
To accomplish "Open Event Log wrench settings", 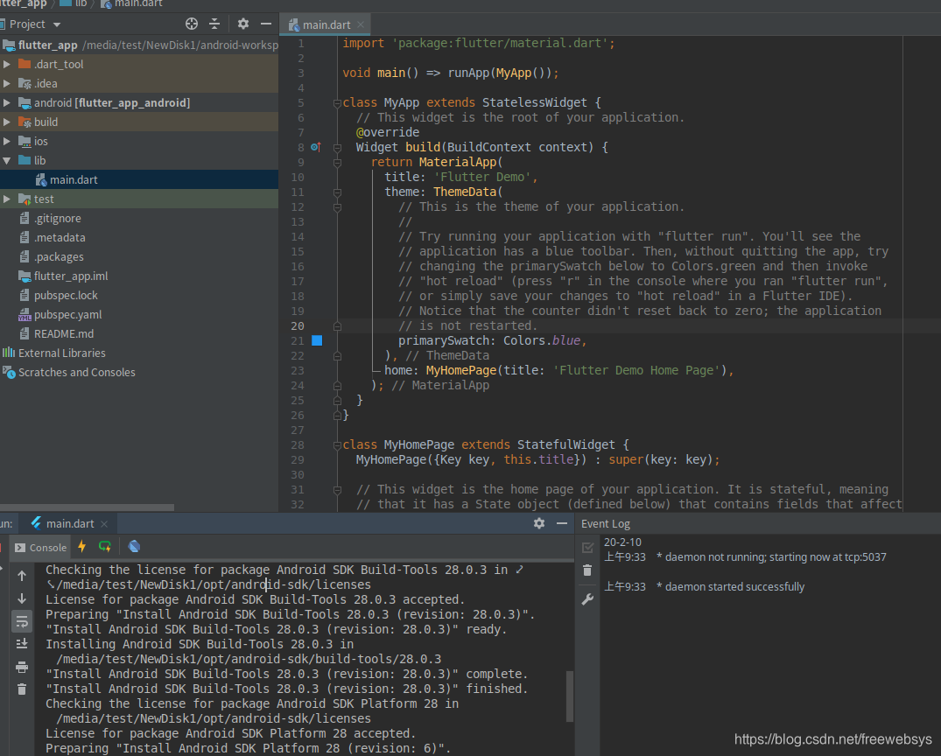I will pyautogui.click(x=587, y=598).
